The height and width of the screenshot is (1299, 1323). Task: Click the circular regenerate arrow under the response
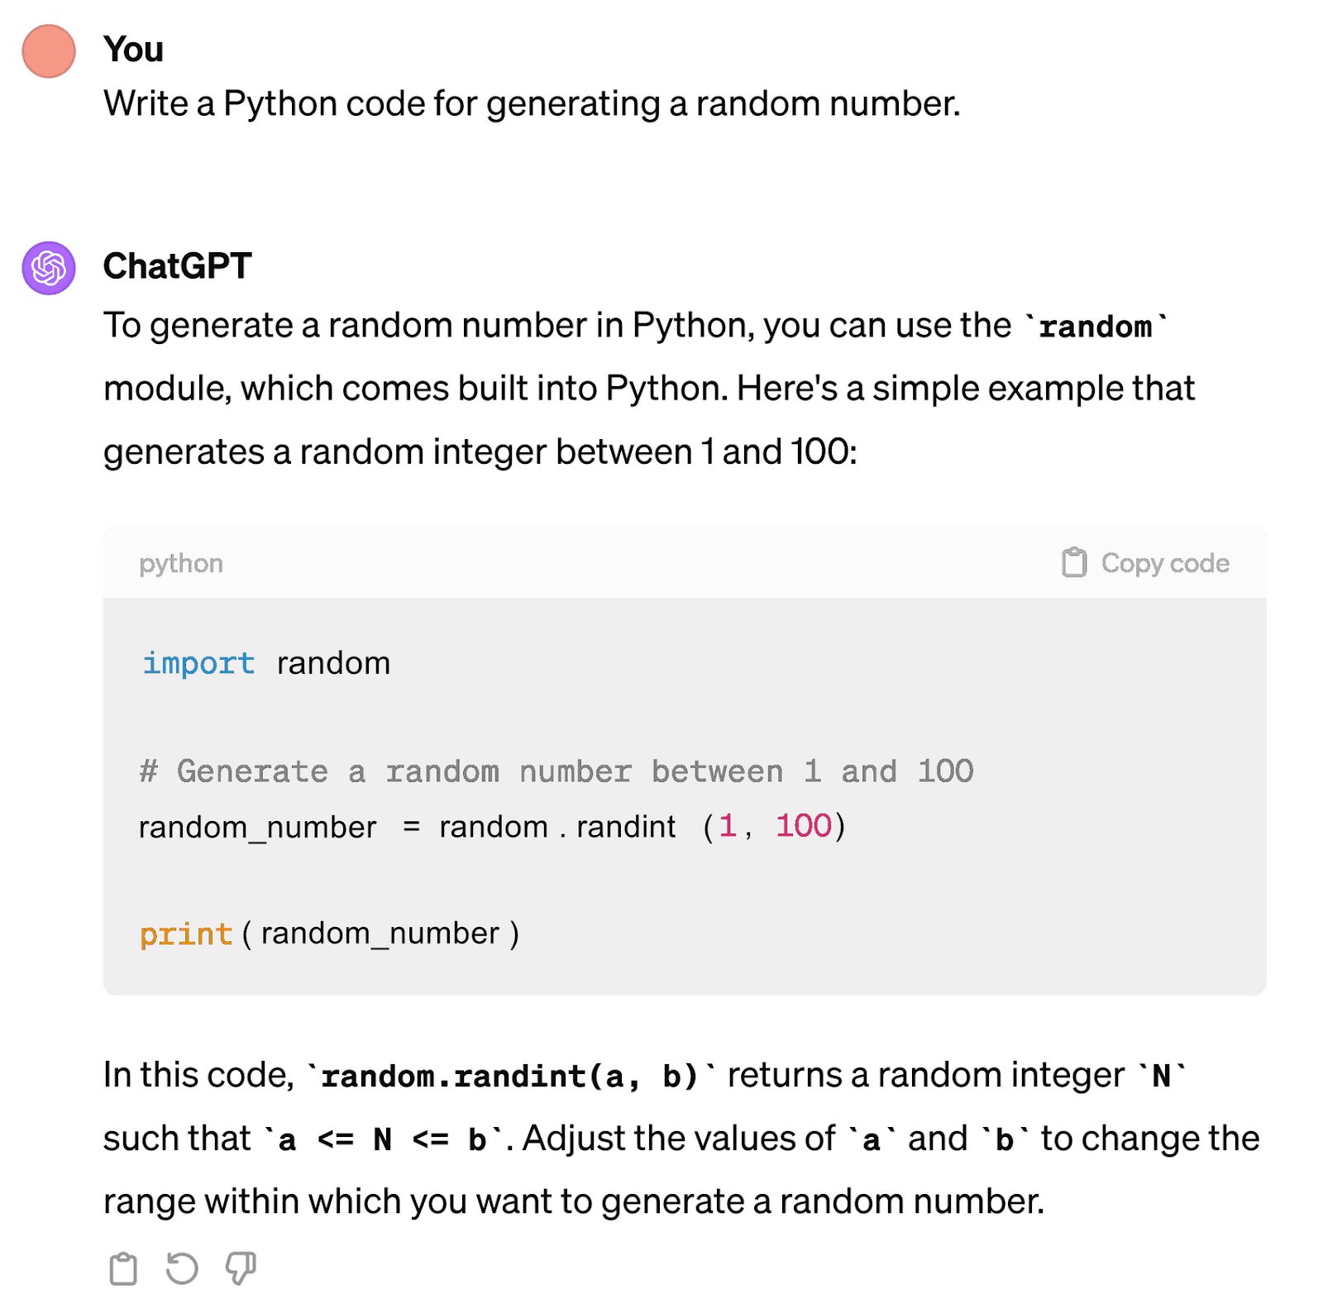point(181,1267)
